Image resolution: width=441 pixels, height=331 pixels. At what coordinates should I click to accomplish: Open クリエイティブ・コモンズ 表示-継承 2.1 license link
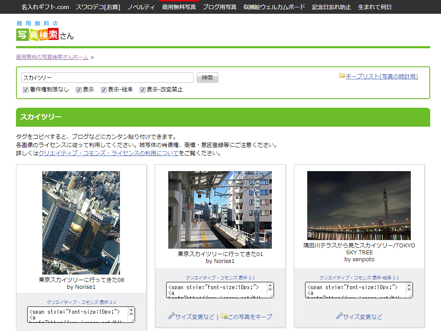pos(359,278)
